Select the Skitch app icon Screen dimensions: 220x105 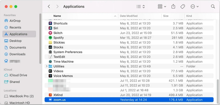tap(50, 33)
